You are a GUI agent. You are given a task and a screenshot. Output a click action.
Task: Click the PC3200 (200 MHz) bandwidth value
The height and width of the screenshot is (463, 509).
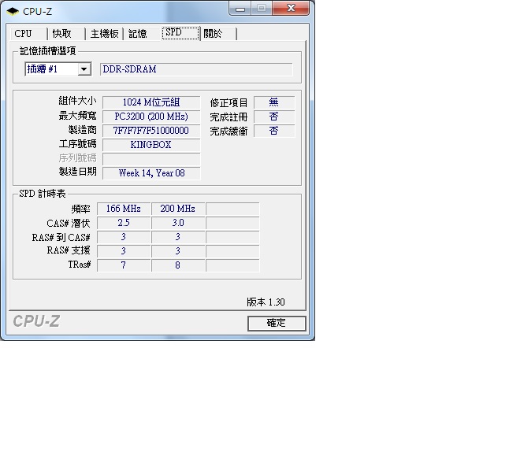tap(151, 117)
